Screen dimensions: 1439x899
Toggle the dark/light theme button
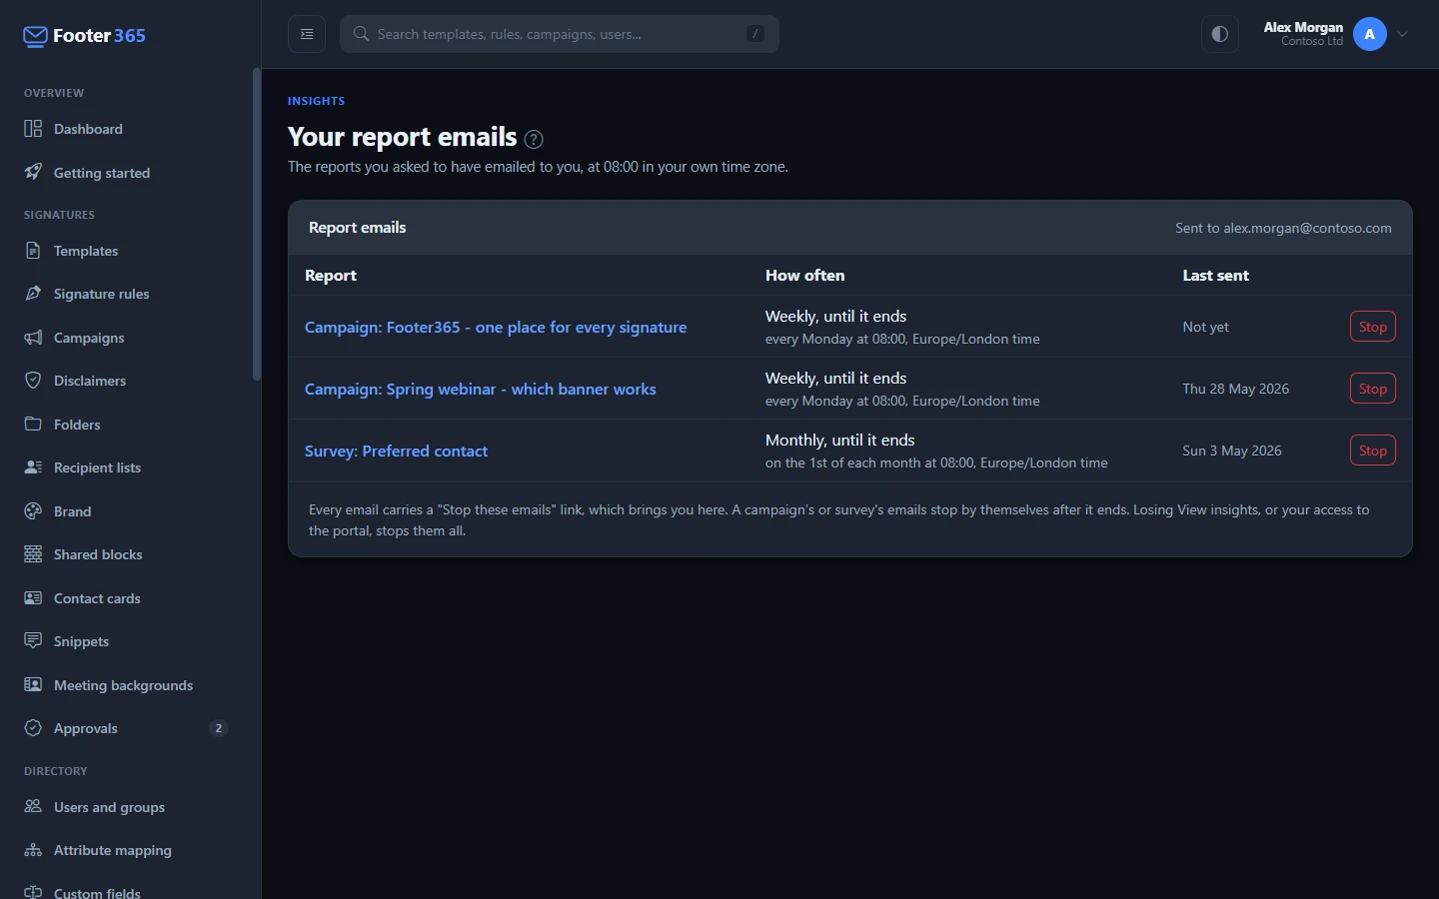click(x=1220, y=34)
